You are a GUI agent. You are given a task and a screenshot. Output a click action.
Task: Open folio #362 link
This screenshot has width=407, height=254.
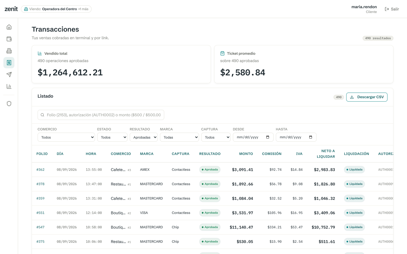click(40, 170)
